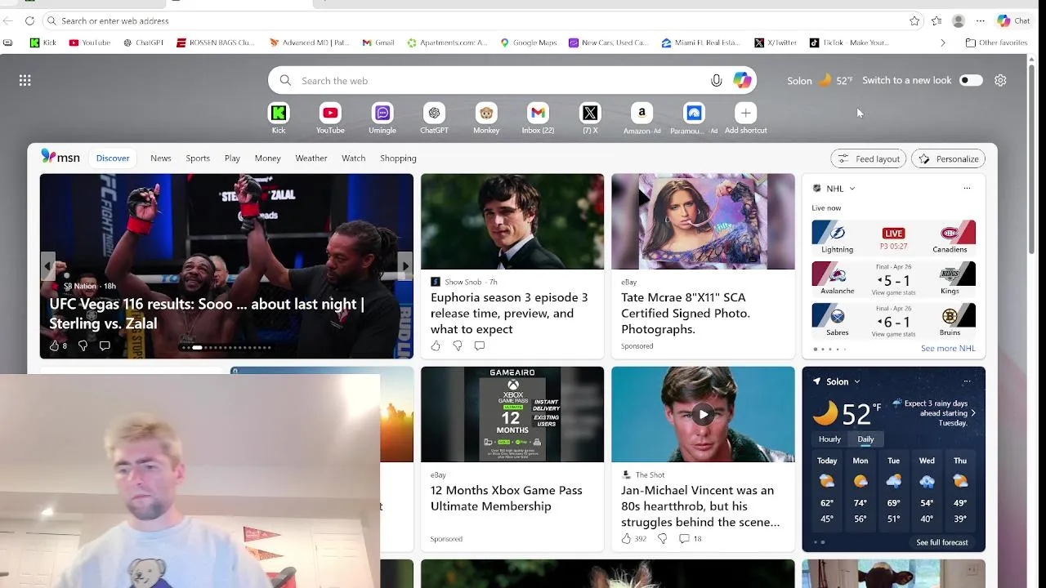This screenshot has width=1046, height=588.
Task: Click the Feed layout button
Action: [x=869, y=159]
